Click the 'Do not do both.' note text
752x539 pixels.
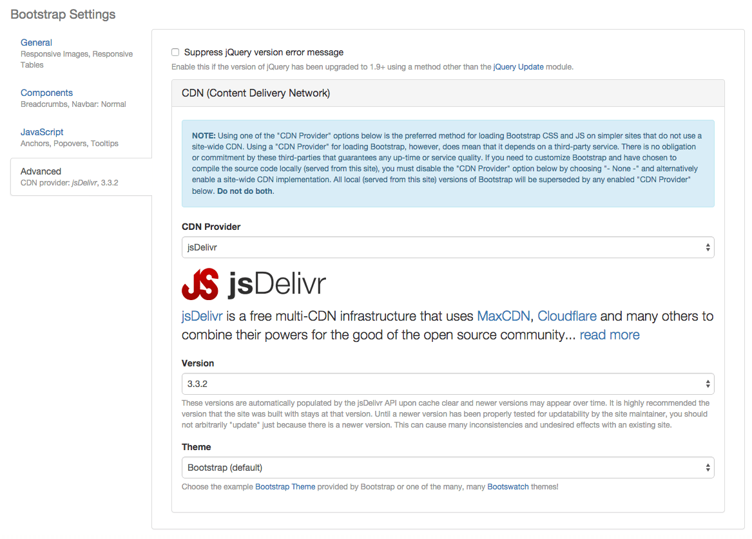(x=246, y=191)
